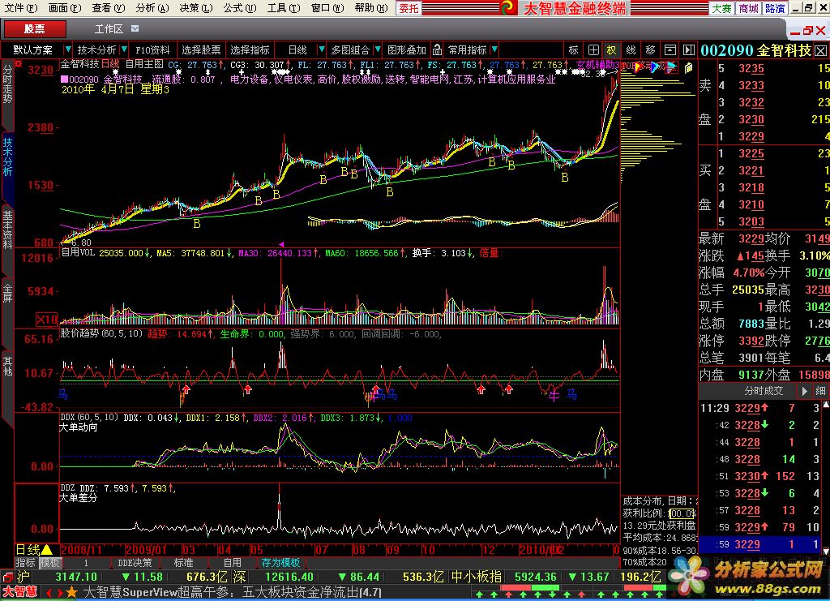Click the 标 marker toolbar icon

tap(574, 49)
